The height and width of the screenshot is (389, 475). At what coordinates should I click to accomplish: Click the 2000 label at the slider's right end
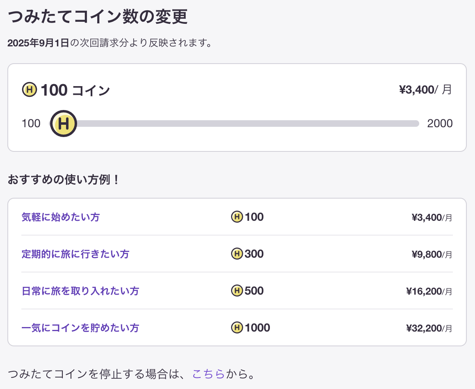440,123
